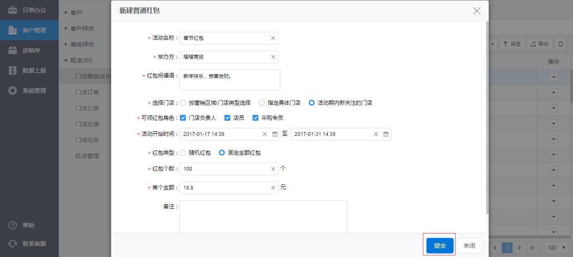573x257 pixels.
Task: Collapse the 旺店365 tree node
Action: click(x=66, y=60)
